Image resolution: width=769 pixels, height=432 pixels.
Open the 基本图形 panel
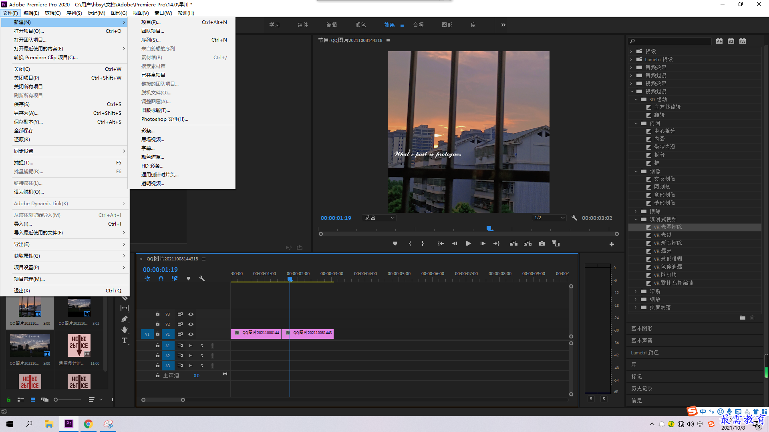pyautogui.click(x=642, y=328)
